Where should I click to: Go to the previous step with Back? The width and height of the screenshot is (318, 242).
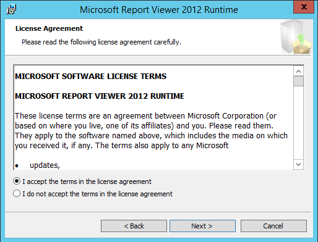pos(134,226)
